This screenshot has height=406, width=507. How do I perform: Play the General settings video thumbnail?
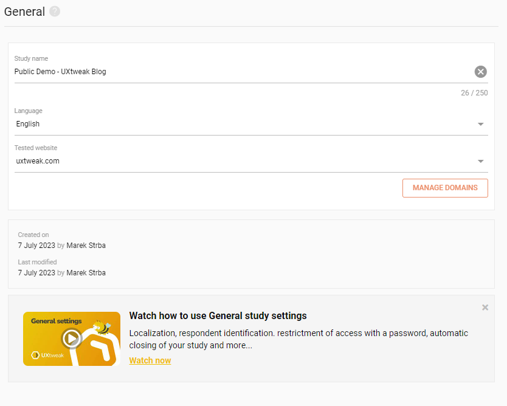72,339
